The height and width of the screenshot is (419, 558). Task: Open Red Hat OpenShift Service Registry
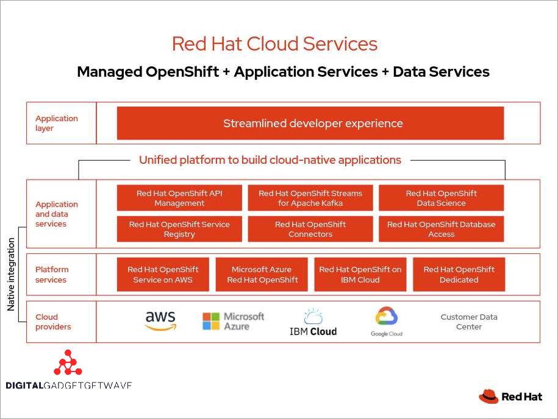(179, 229)
